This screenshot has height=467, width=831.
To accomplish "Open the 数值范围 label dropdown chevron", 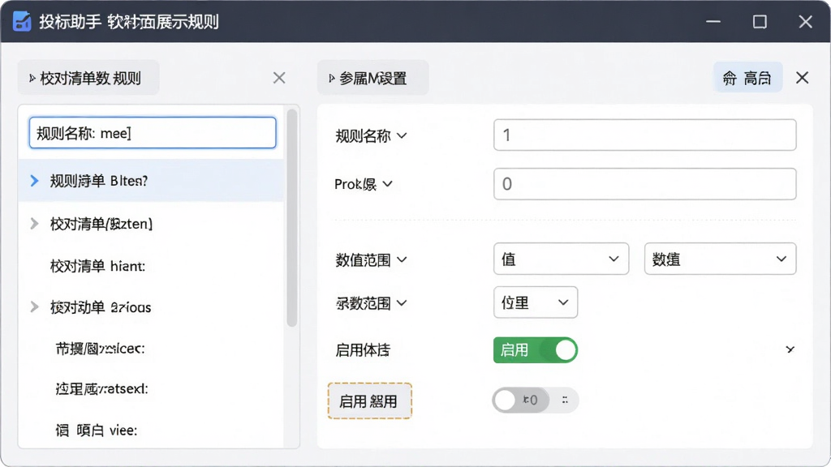I will [402, 259].
